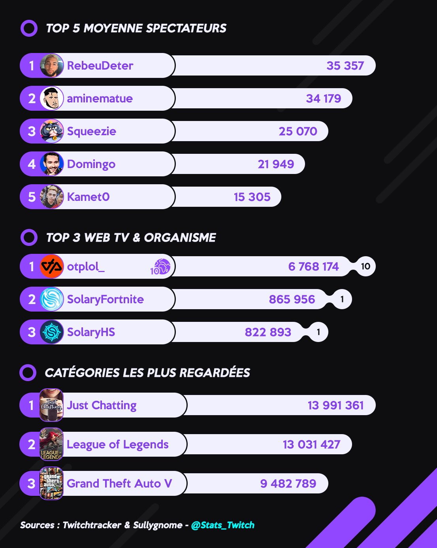Image resolution: width=437 pixels, height=548 pixels.
Task: Click RebeuDeter's profile avatar
Action: coord(52,66)
